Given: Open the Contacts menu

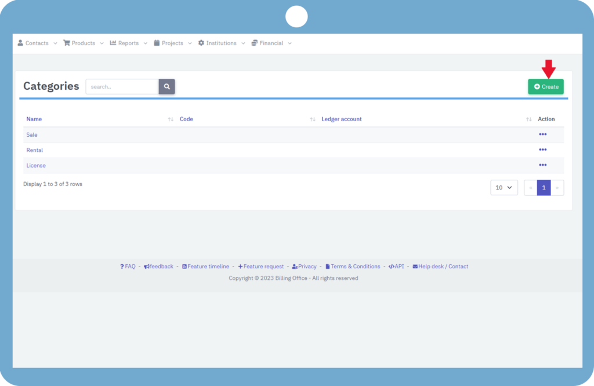Looking at the screenshot, I should pyautogui.click(x=37, y=43).
